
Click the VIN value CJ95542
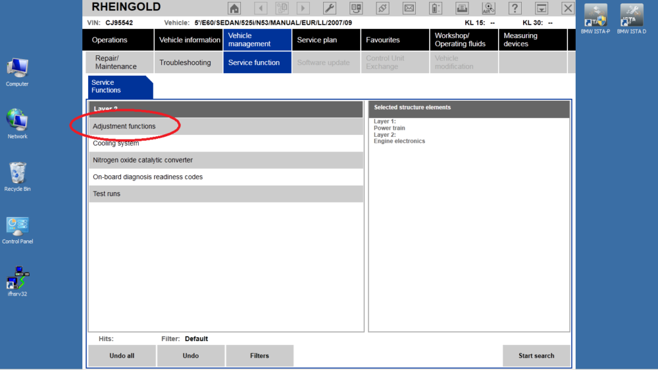click(x=119, y=22)
